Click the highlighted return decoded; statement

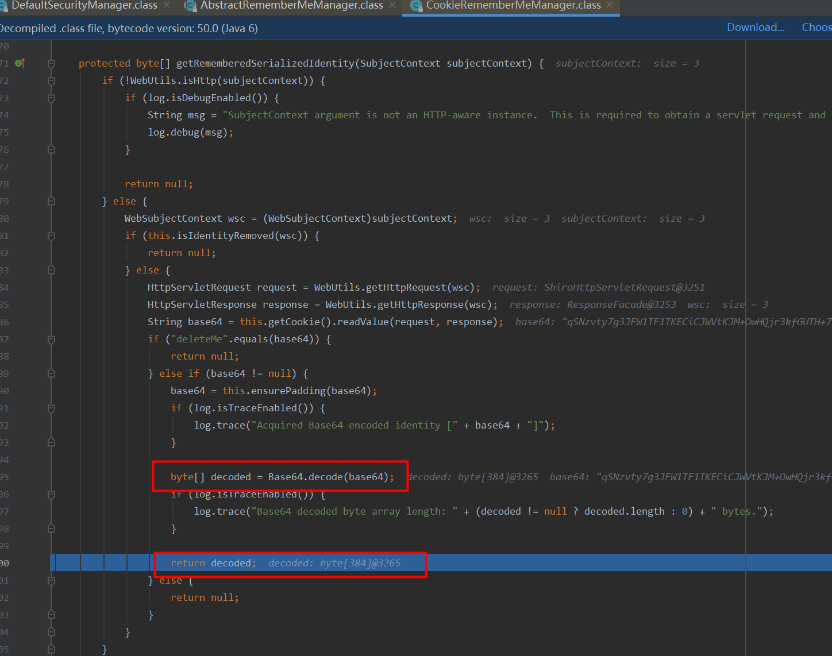point(213,563)
